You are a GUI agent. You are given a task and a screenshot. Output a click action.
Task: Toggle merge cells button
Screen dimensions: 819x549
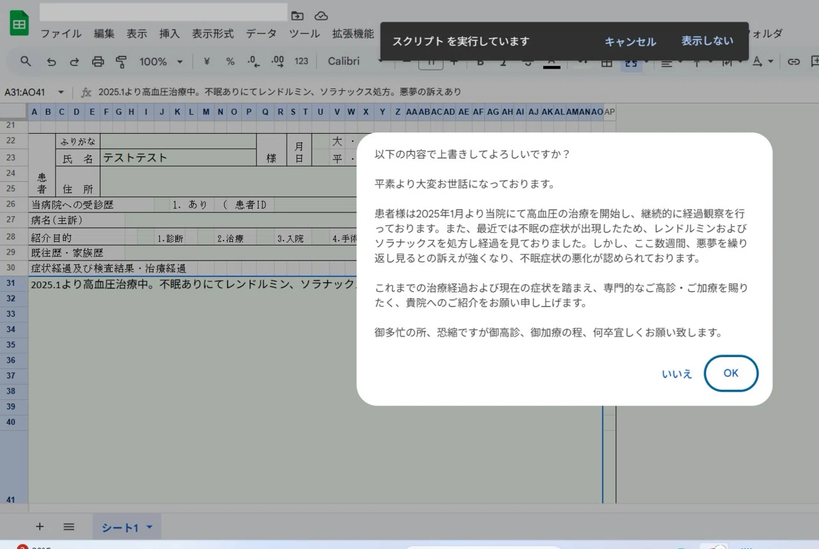click(x=632, y=61)
